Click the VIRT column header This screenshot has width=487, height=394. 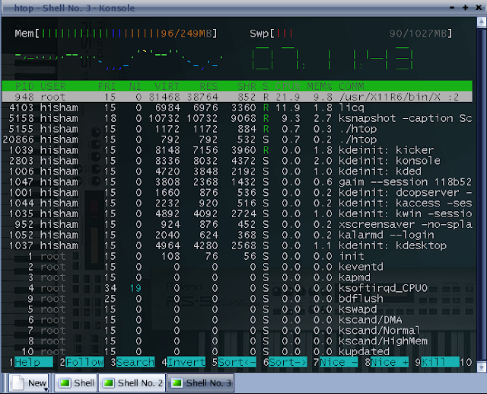[x=167, y=86]
